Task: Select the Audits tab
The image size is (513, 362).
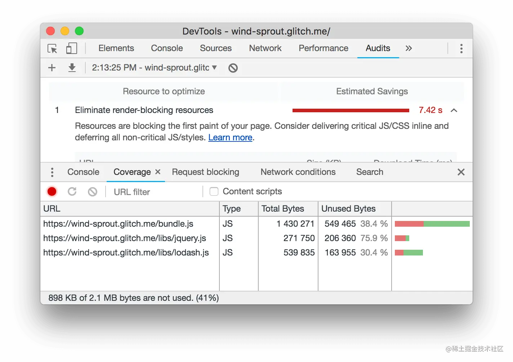Action: pyautogui.click(x=378, y=48)
